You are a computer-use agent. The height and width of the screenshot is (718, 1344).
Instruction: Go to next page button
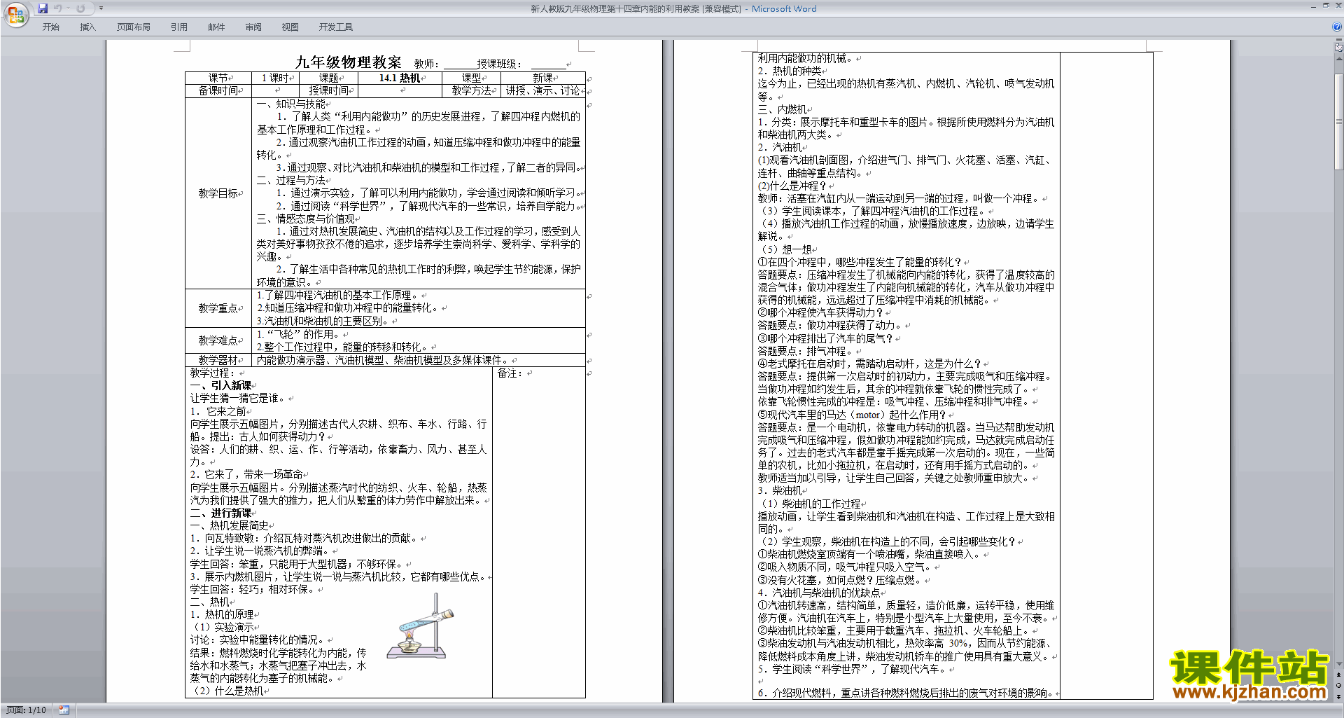1339,696
